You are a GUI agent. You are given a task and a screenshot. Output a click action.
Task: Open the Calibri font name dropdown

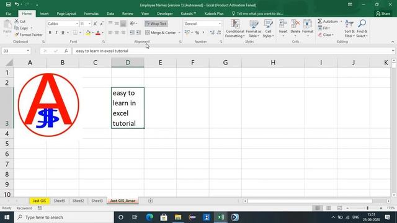tap(77, 24)
